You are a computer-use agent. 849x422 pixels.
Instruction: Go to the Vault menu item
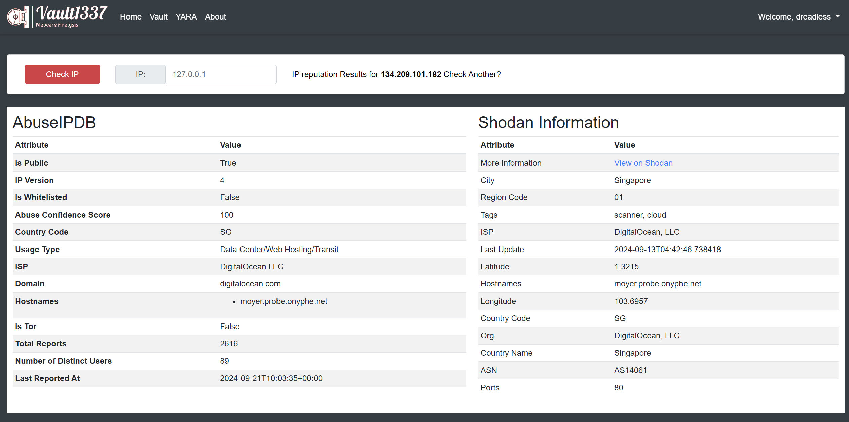158,17
